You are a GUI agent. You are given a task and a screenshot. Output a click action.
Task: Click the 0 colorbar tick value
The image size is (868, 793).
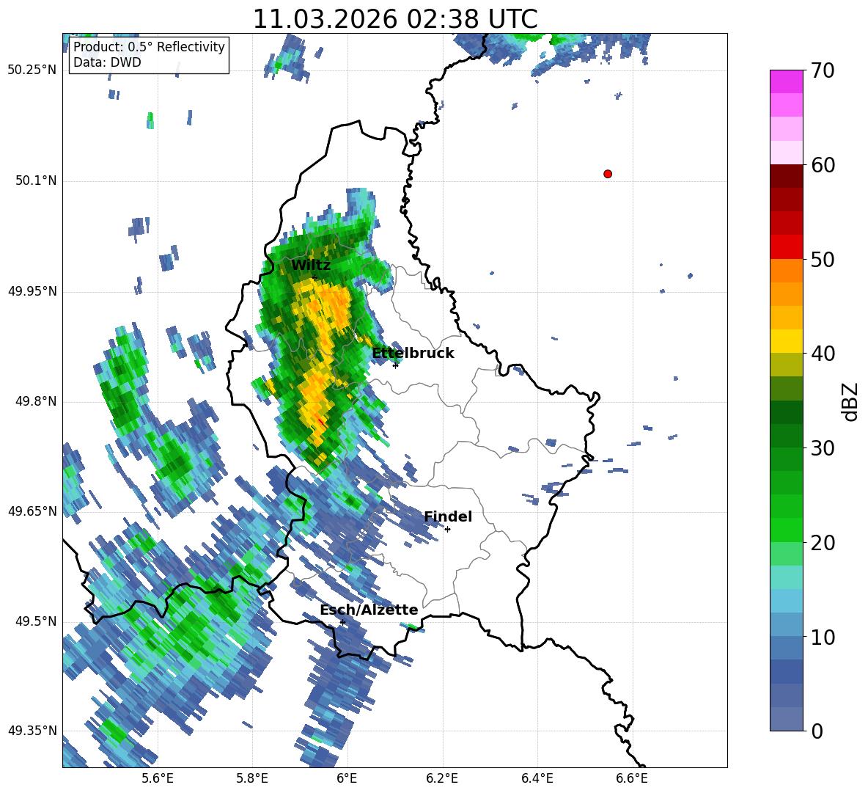pos(817,731)
